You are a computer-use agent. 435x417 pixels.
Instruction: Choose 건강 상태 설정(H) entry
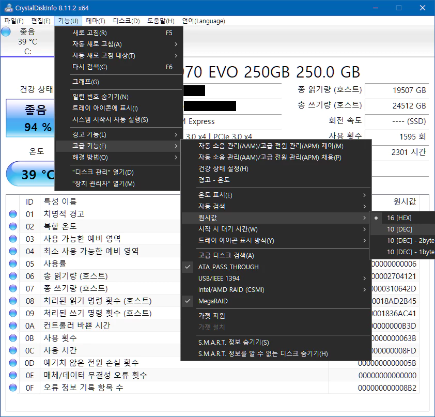[276, 168]
